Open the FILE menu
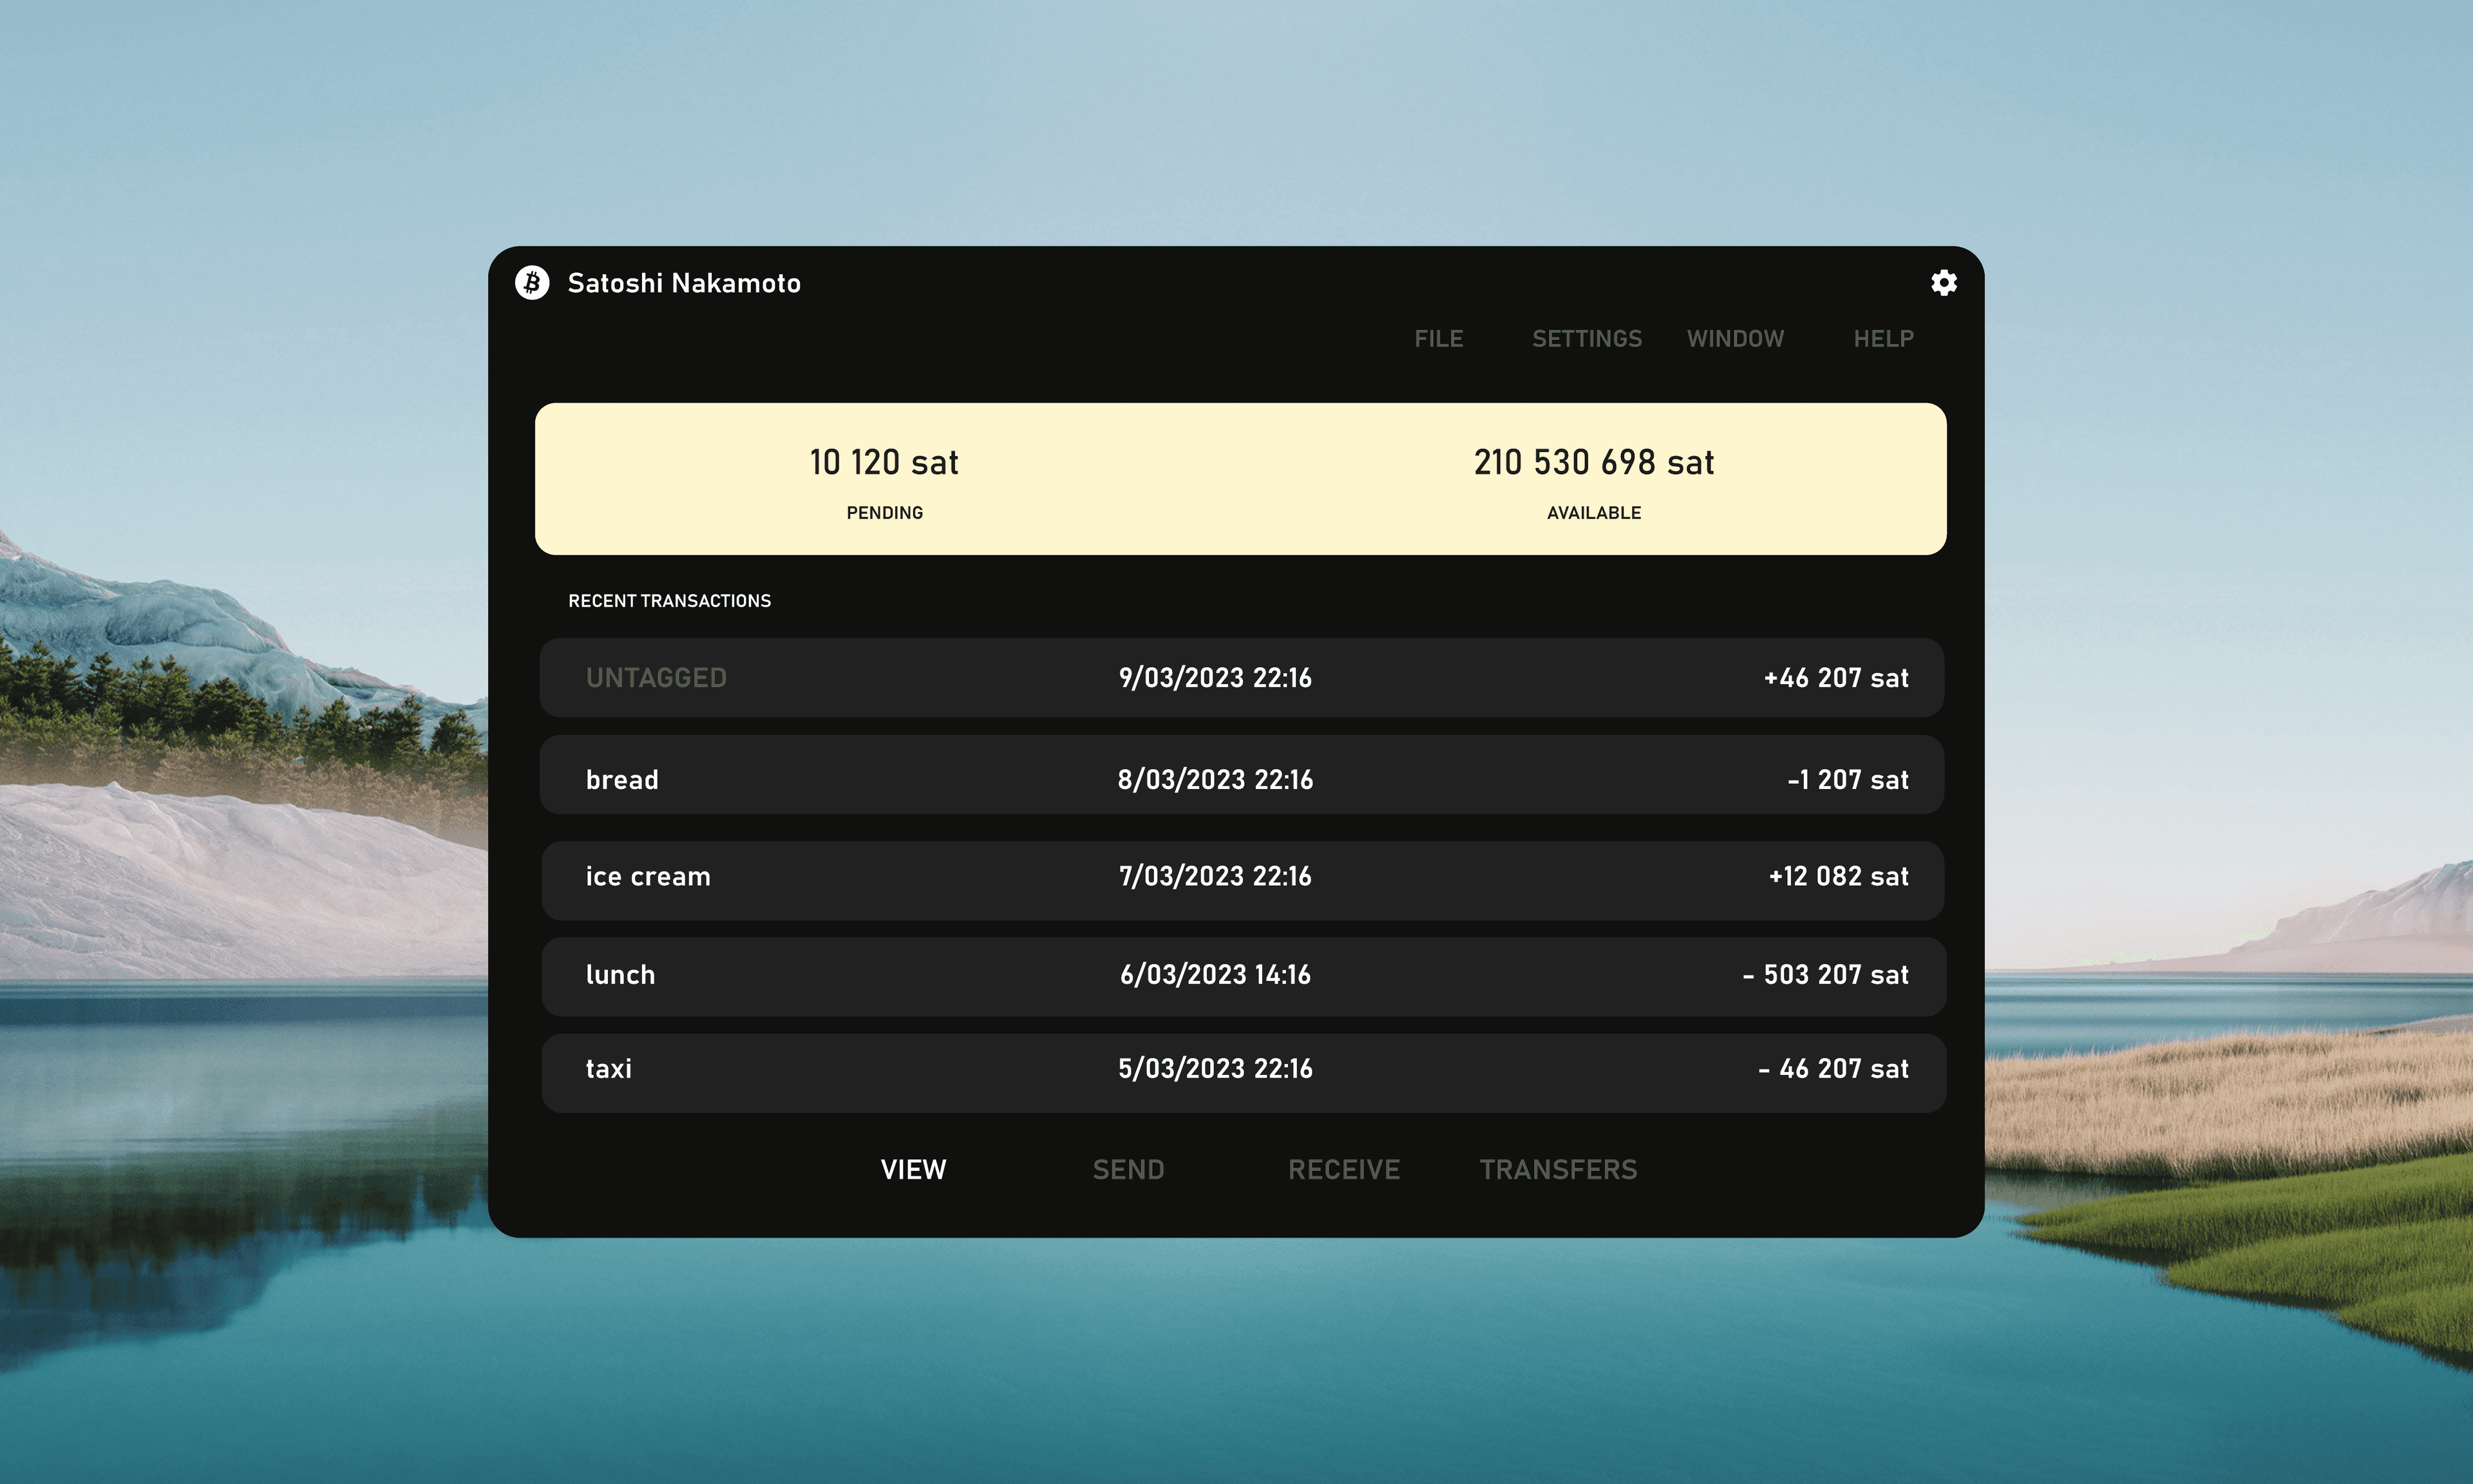This screenshot has height=1484, width=2473. [x=1439, y=339]
